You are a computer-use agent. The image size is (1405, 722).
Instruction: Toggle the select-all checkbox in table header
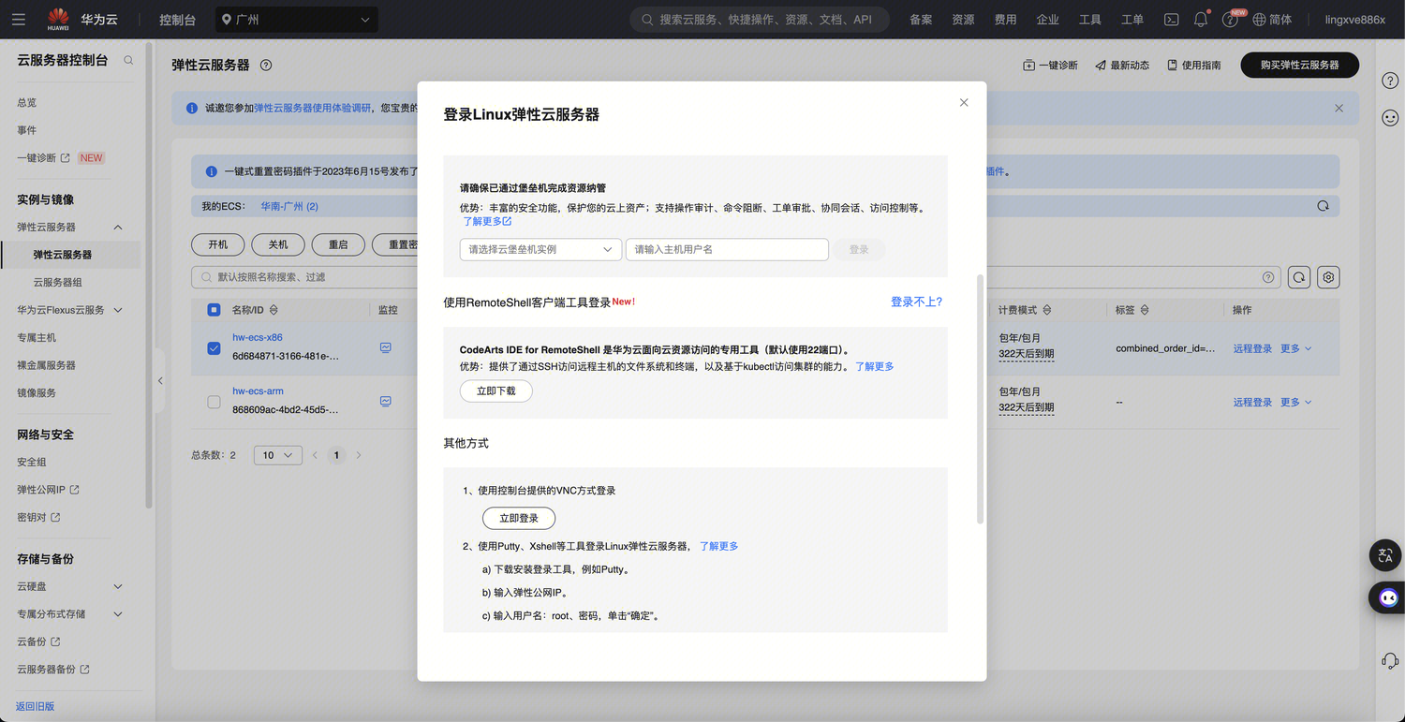tap(214, 310)
